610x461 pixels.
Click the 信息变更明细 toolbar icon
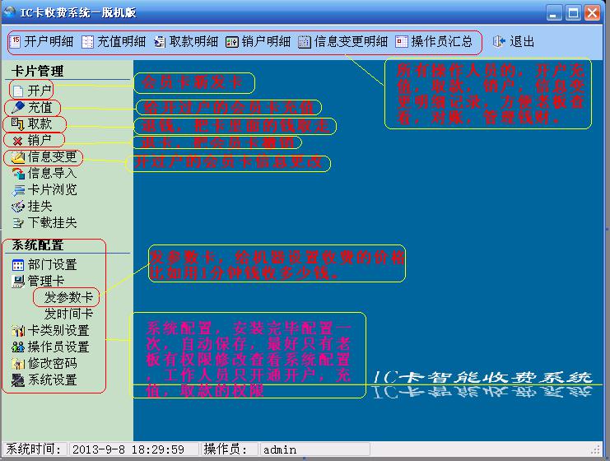tap(305, 42)
